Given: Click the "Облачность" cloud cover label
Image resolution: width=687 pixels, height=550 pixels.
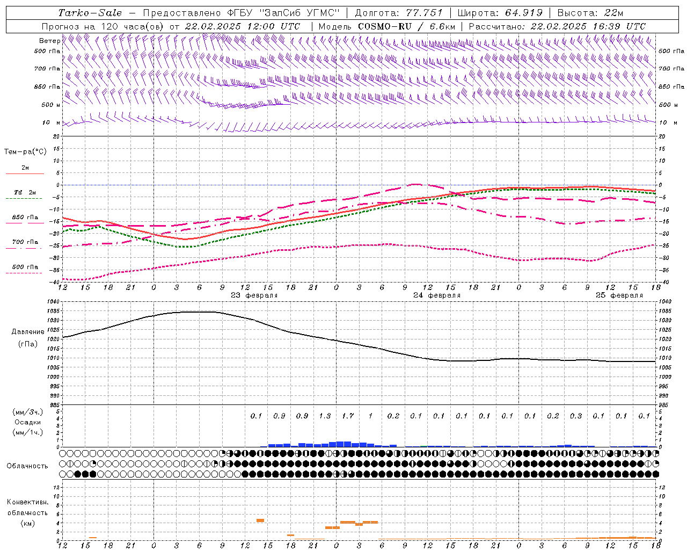Looking at the screenshot, I should (x=27, y=466).
